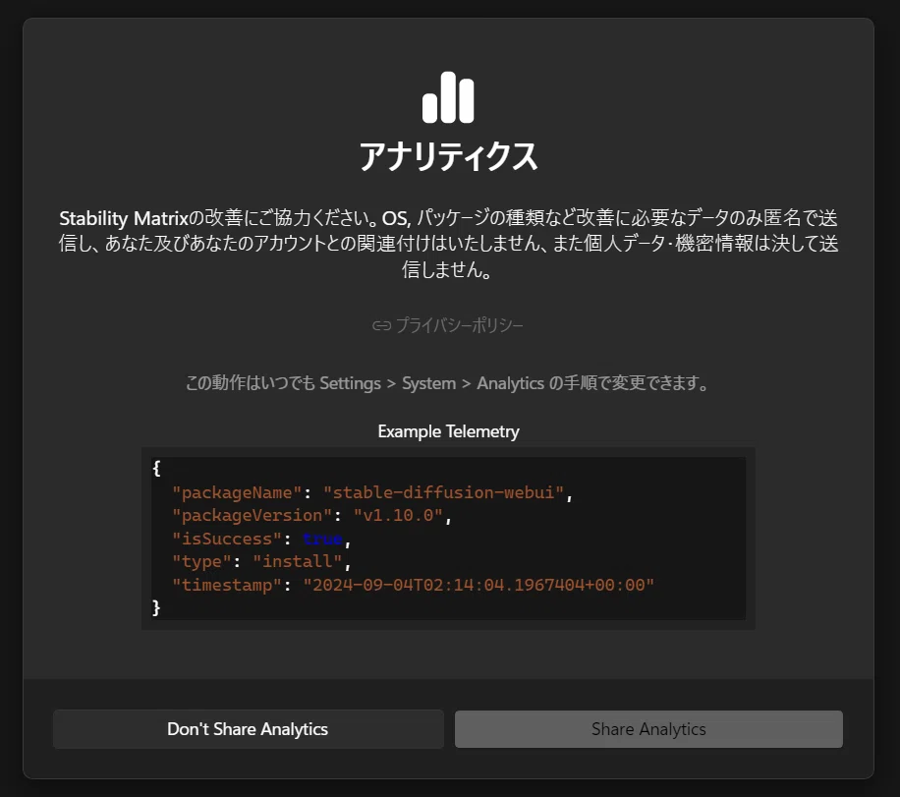Click the Example Telemetry label

(x=448, y=431)
